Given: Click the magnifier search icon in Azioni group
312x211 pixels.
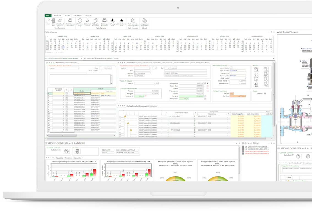Looking at the screenshot, I should tap(256, 69).
